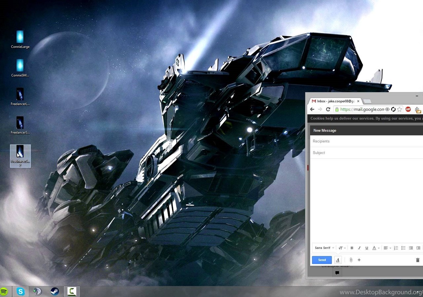Image resolution: width=423 pixels, height=297 pixels.
Task: Click the New Message header bar
Action: [366, 130]
